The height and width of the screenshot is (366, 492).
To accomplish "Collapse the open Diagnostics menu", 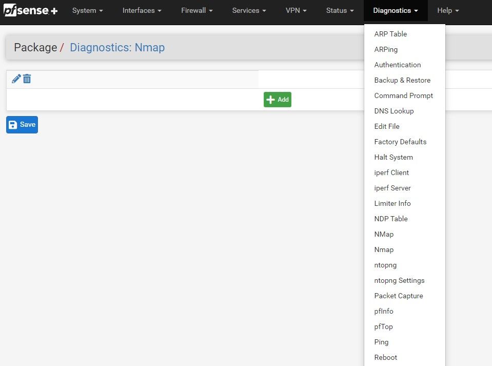I will click(395, 10).
